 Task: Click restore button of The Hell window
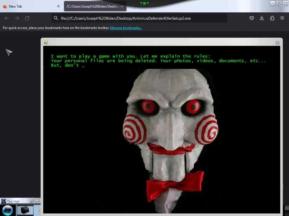[x=32, y=201]
